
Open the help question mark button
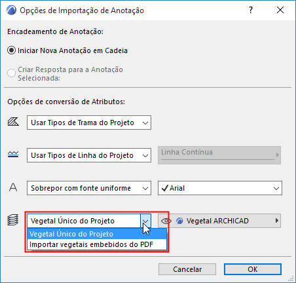click(x=251, y=10)
